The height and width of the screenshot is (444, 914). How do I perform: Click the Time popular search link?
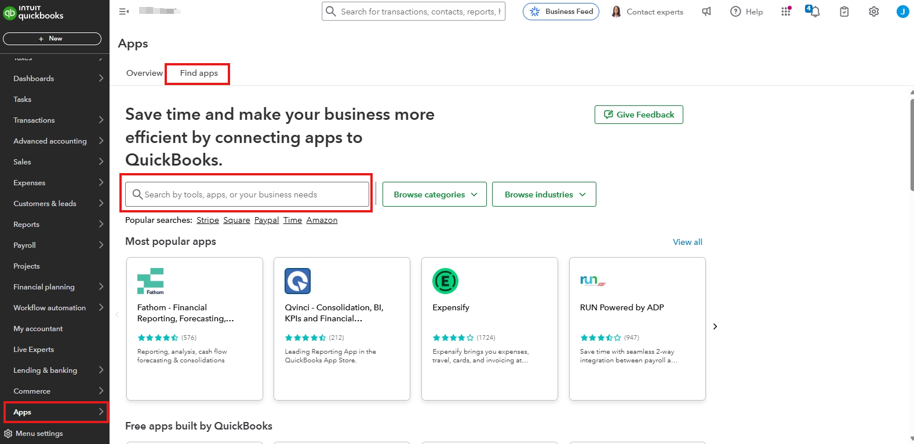point(293,220)
